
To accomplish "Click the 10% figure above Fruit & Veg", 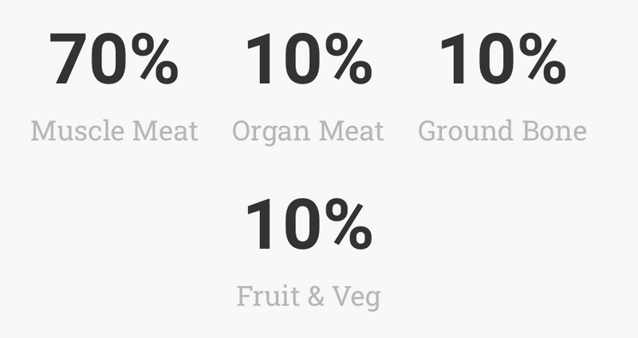I will point(309,224).
